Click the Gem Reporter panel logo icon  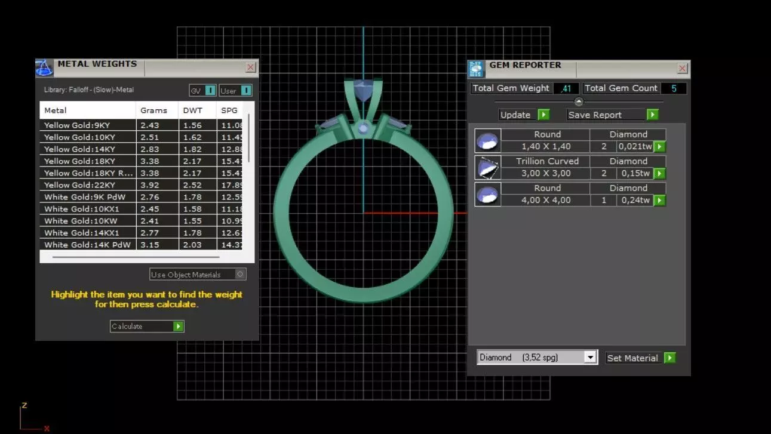click(476, 69)
